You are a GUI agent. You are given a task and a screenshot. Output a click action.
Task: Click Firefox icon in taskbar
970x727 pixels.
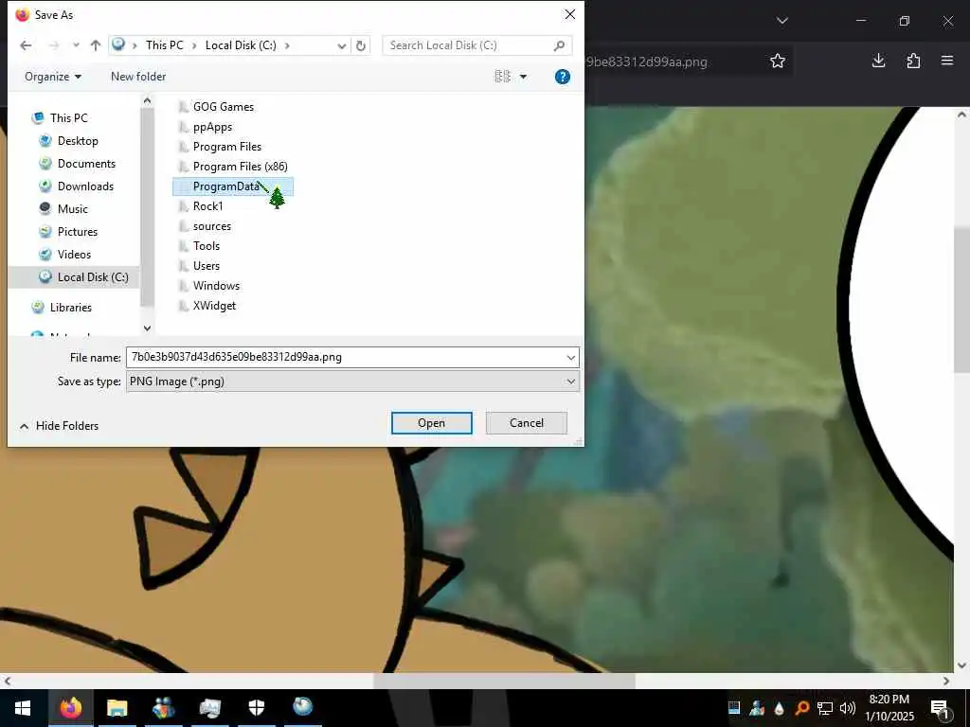tap(70, 708)
